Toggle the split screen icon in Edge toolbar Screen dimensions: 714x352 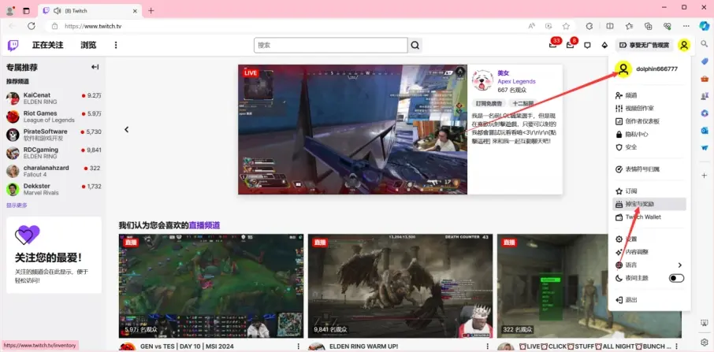coord(610,26)
